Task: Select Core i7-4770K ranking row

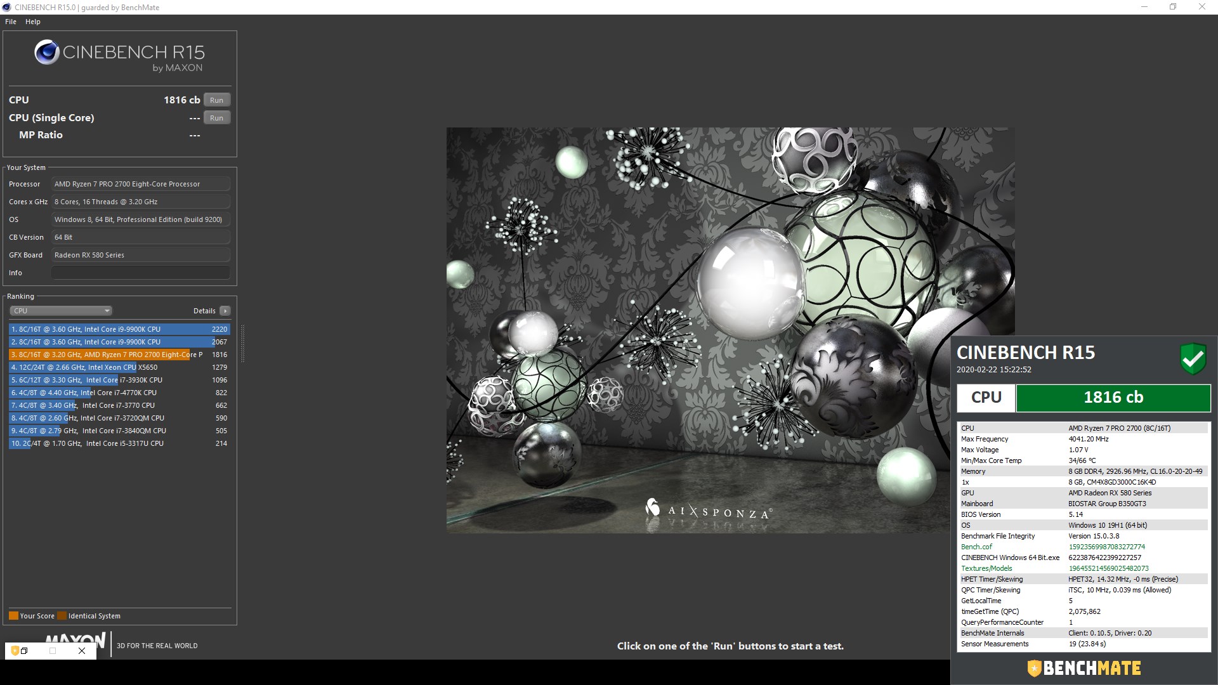Action: coord(119,393)
